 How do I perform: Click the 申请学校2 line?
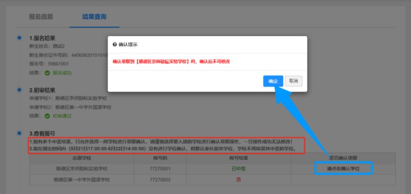pos(70,107)
